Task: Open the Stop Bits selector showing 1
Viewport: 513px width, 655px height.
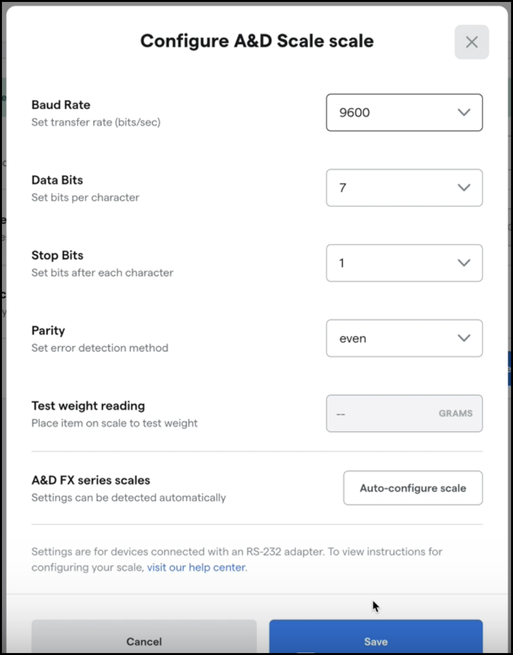Action: coord(404,263)
